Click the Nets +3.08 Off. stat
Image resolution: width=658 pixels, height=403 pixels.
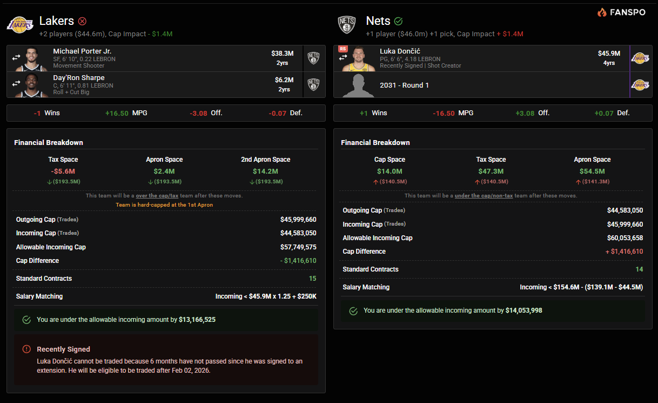pos(533,113)
